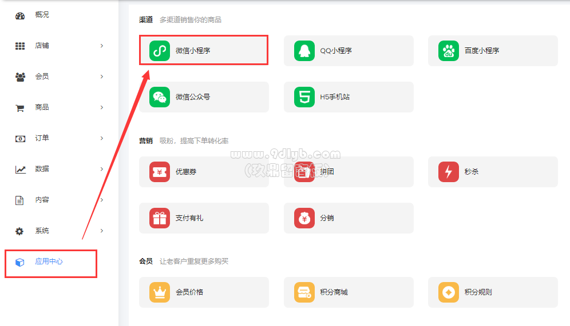Click the 吸粉，提高下单转化率 subtitle
The width and height of the screenshot is (570, 326).
point(194,140)
